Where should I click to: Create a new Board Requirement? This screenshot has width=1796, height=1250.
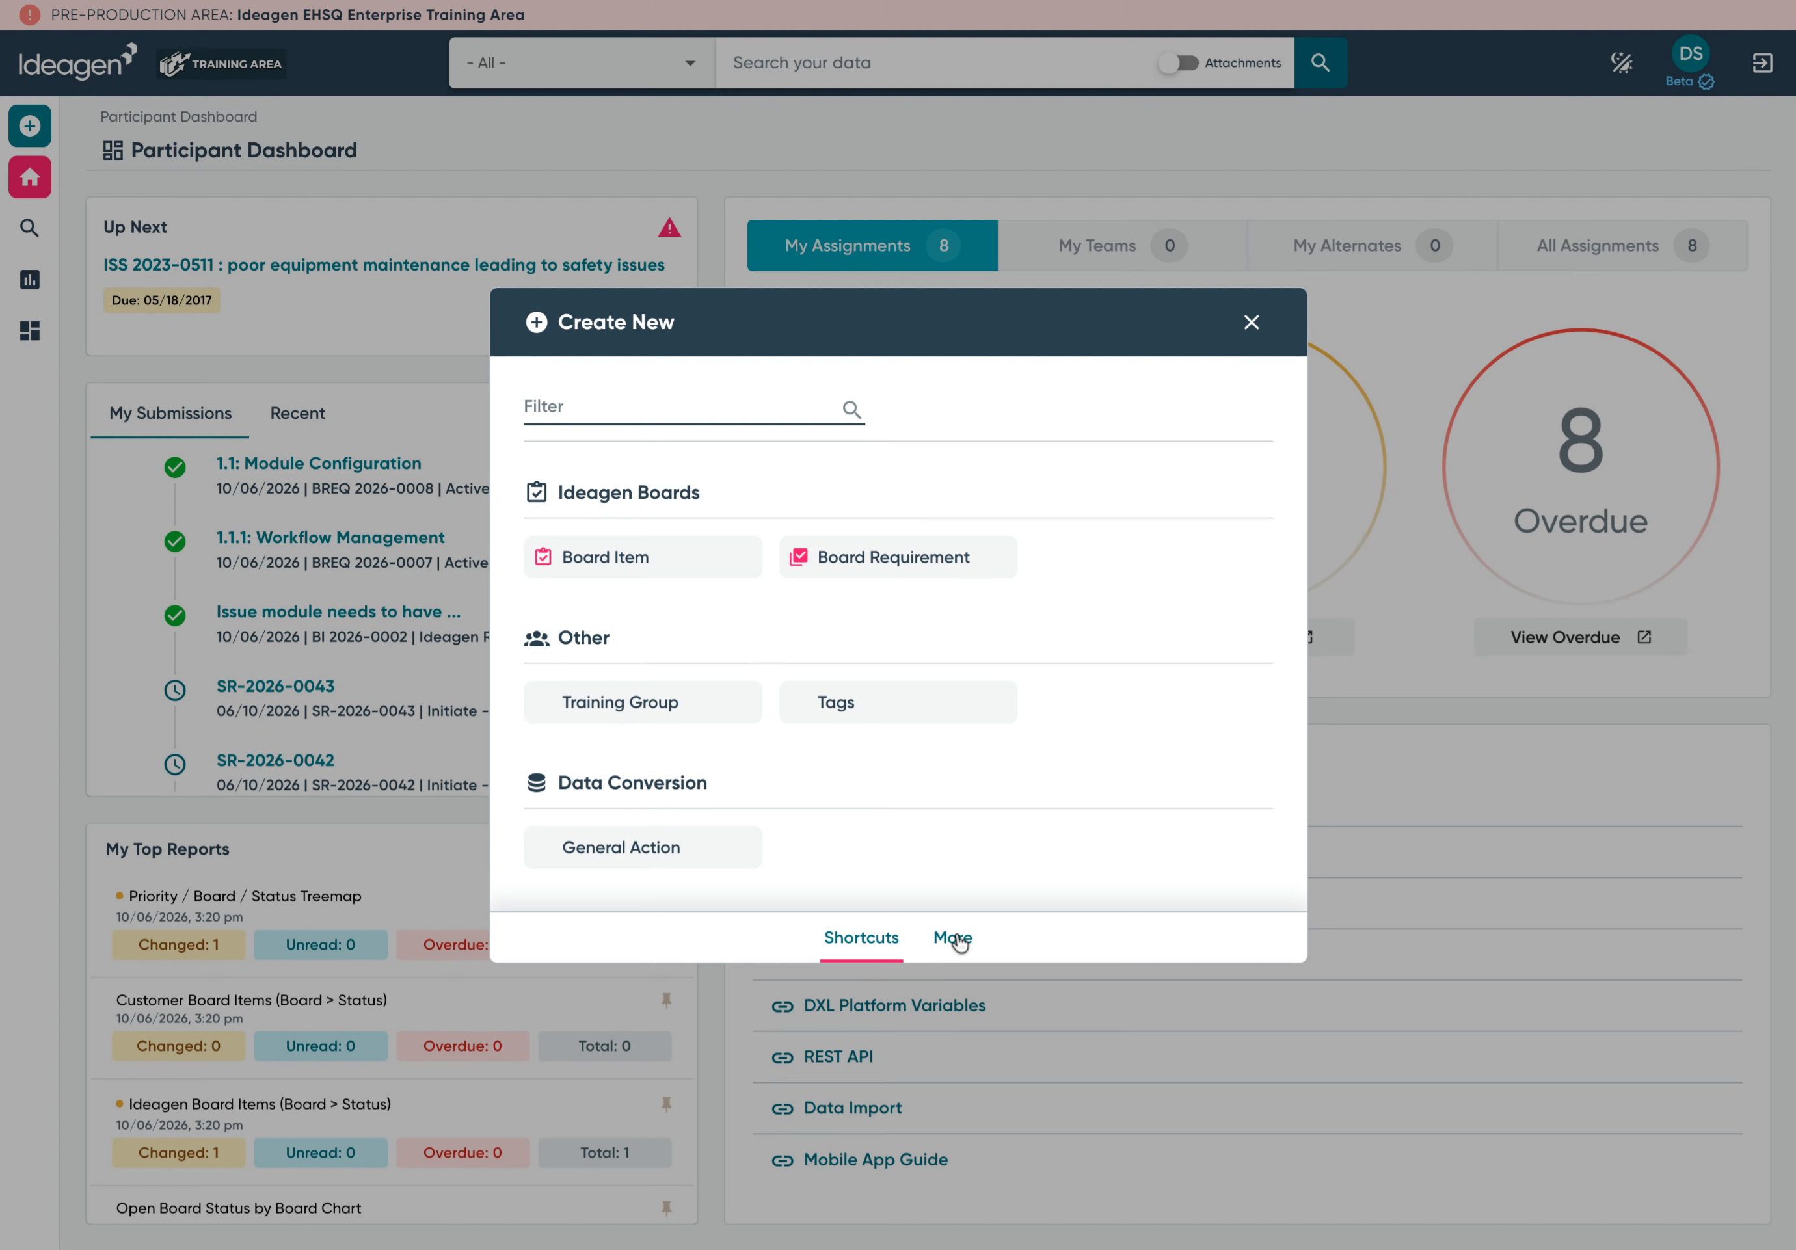[898, 557]
